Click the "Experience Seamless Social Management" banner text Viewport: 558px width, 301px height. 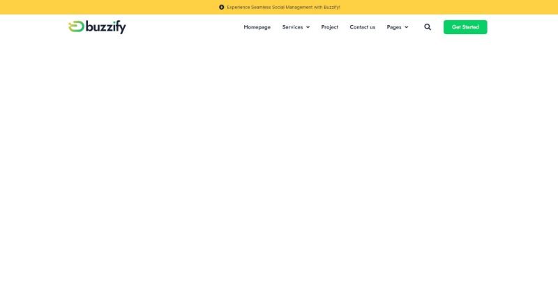270,7
